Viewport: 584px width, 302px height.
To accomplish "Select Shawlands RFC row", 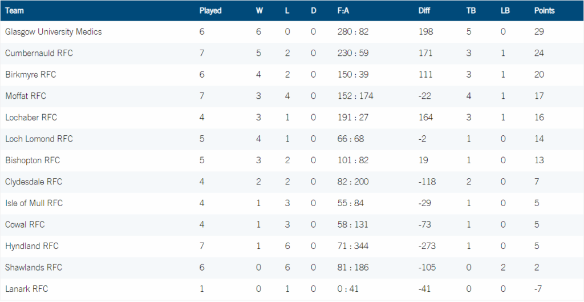I will coord(292,268).
